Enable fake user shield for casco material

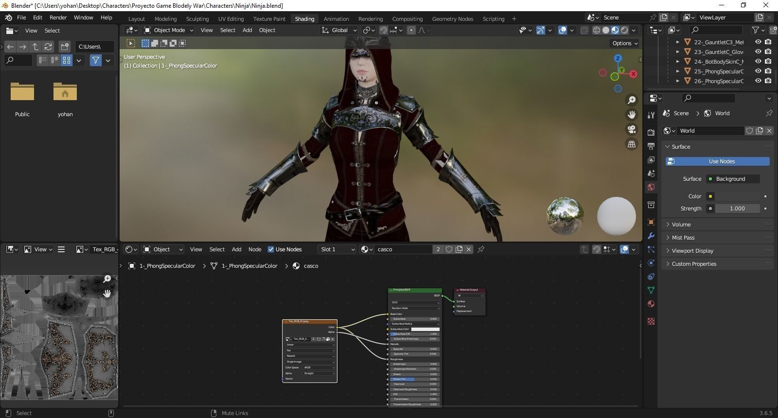(449, 249)
